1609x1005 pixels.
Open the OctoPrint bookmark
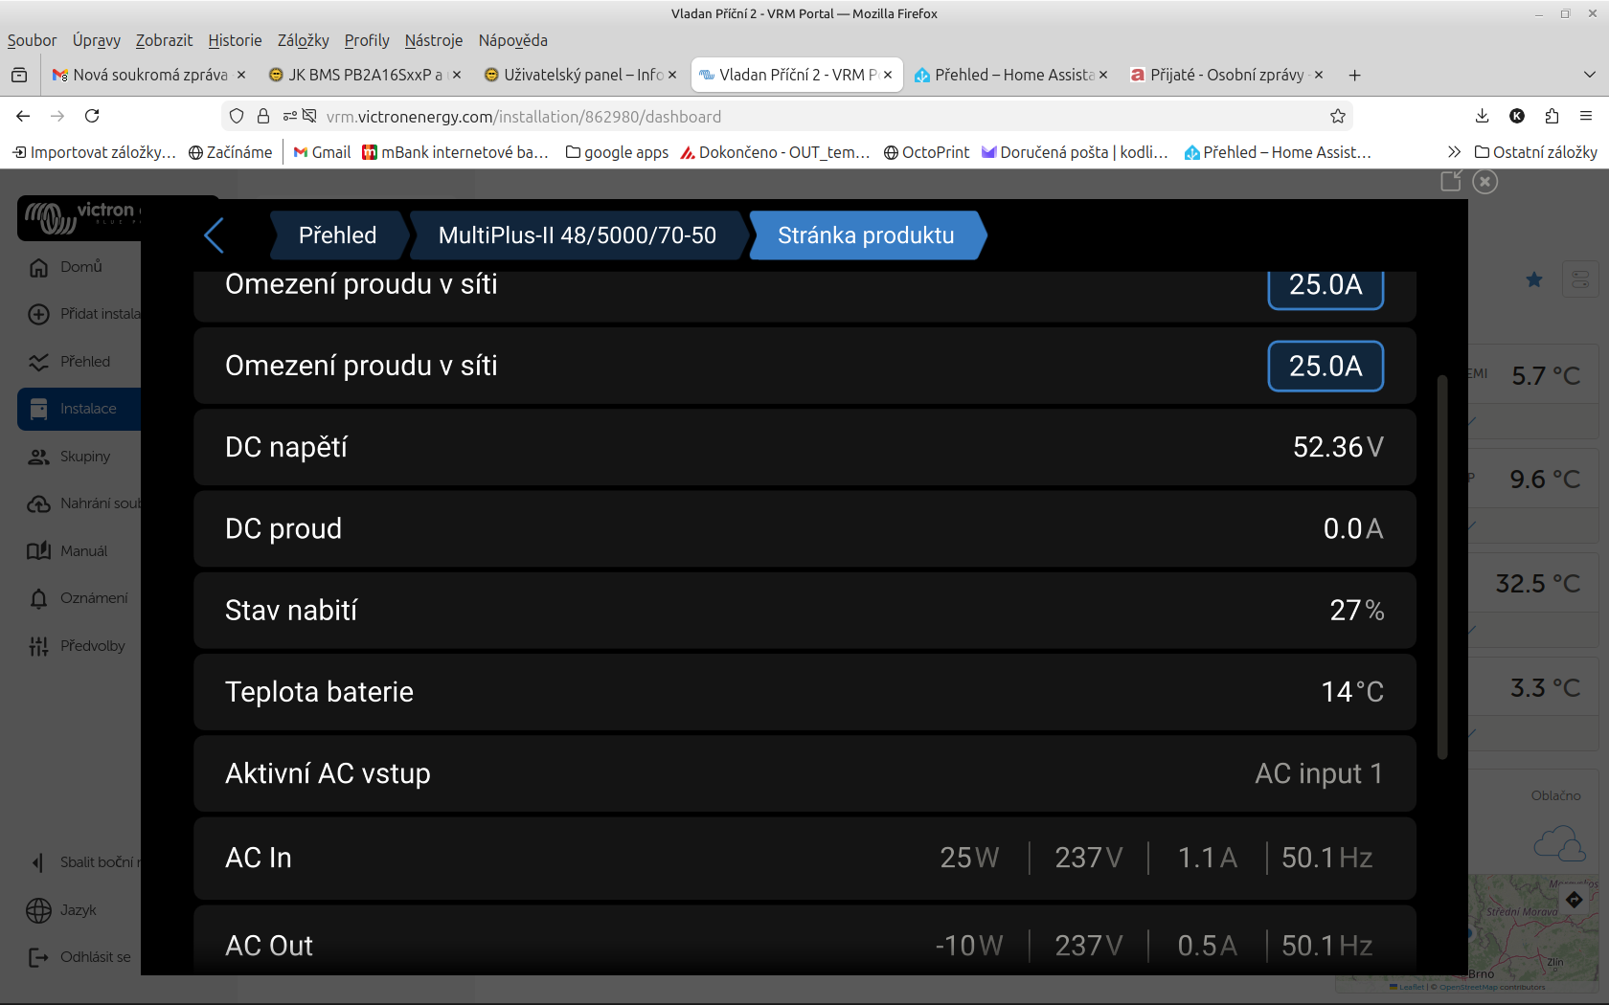coord(926,152)
